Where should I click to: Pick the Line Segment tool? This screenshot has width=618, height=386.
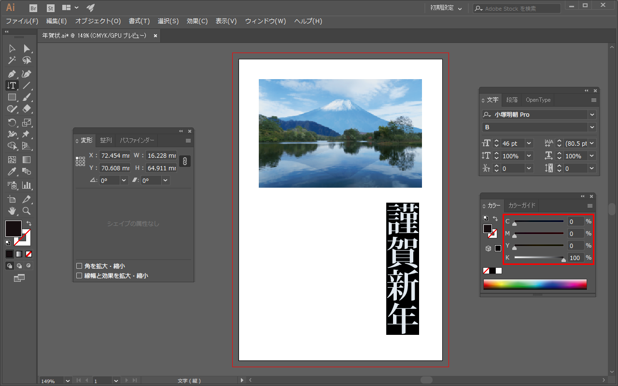point(27,85)
